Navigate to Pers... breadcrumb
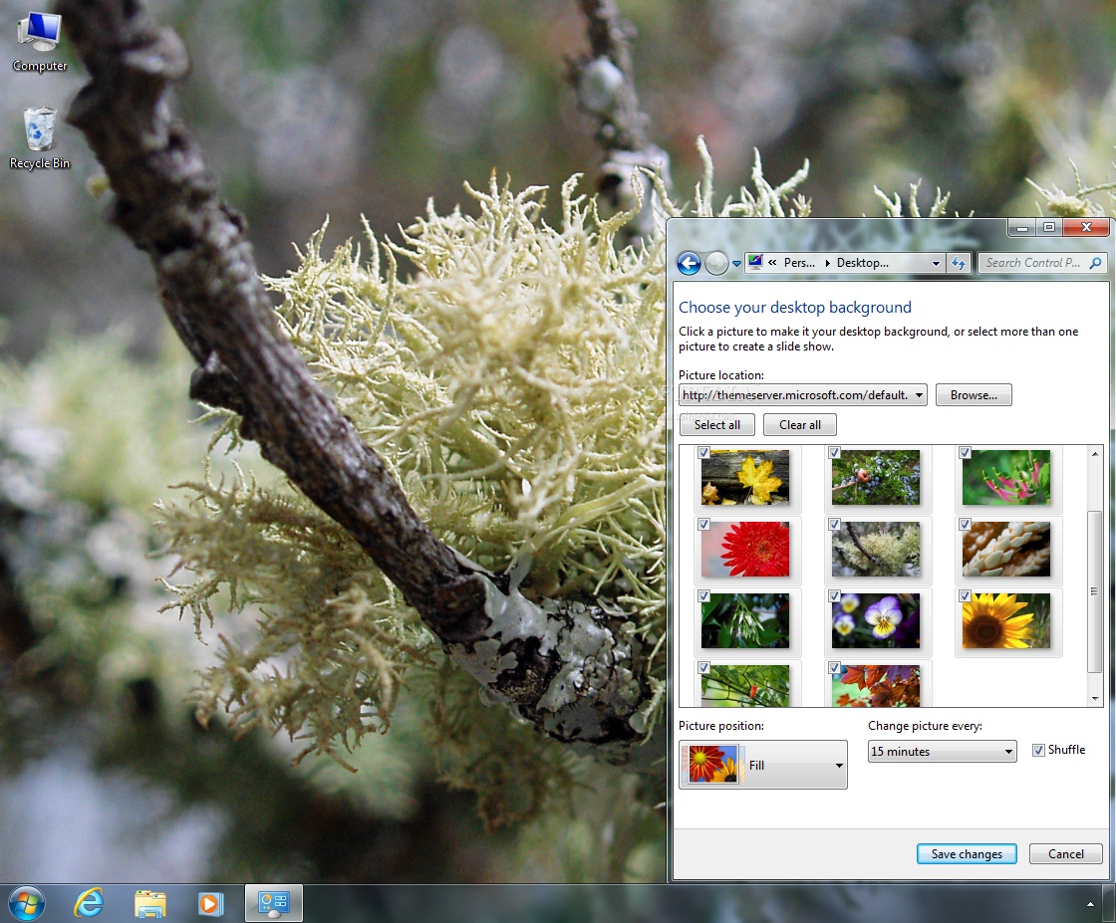1116x923 pixels. point(799,263)
